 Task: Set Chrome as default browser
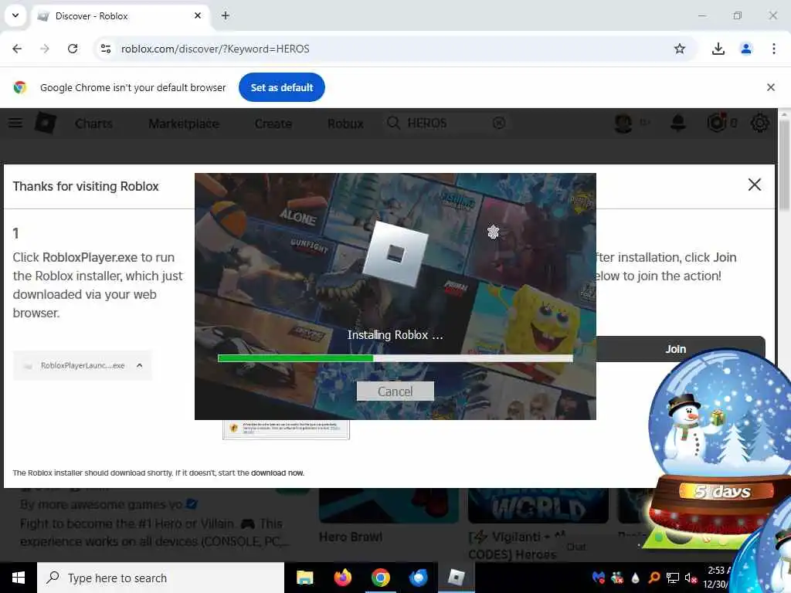(281, 87)
